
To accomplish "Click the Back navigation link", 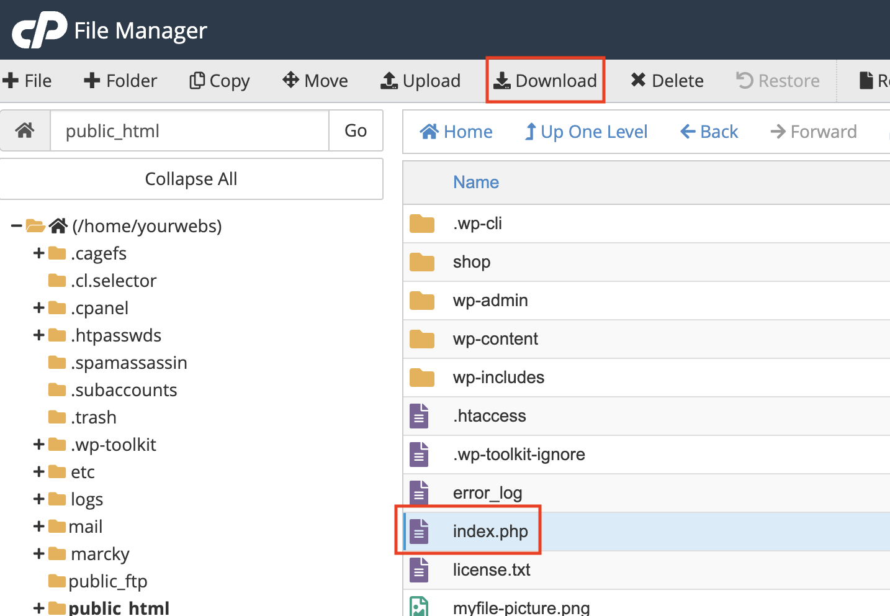I will click(x=709, y=132).
